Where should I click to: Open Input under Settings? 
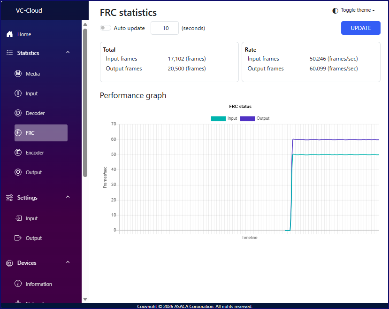31,218
